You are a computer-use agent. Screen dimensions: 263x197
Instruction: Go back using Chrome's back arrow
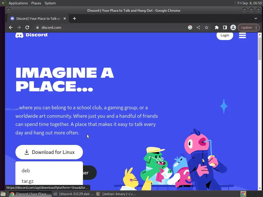tap(11, 27)
